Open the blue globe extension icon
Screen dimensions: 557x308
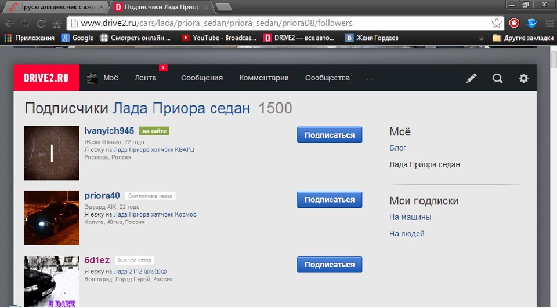click(x=531, y=23)
